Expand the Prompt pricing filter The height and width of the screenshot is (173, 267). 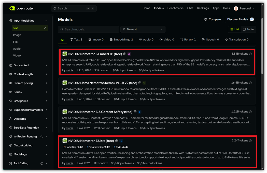click(x=46, y=83)
